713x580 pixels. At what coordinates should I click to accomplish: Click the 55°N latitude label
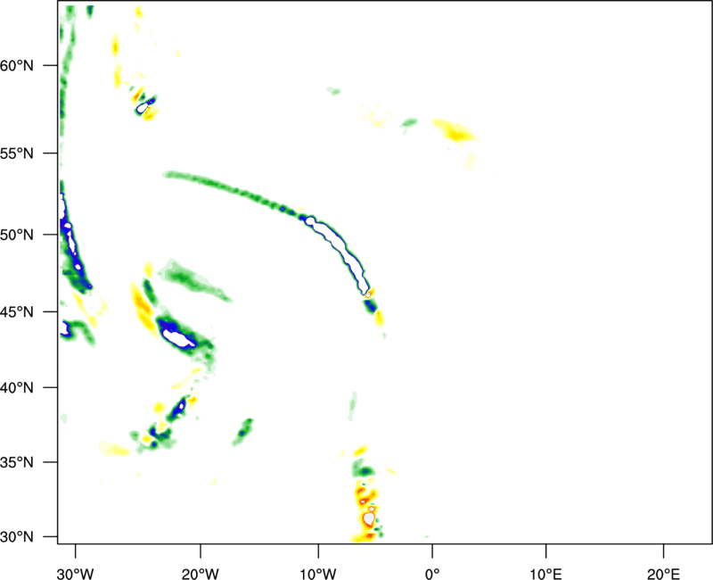click(17, 153)
